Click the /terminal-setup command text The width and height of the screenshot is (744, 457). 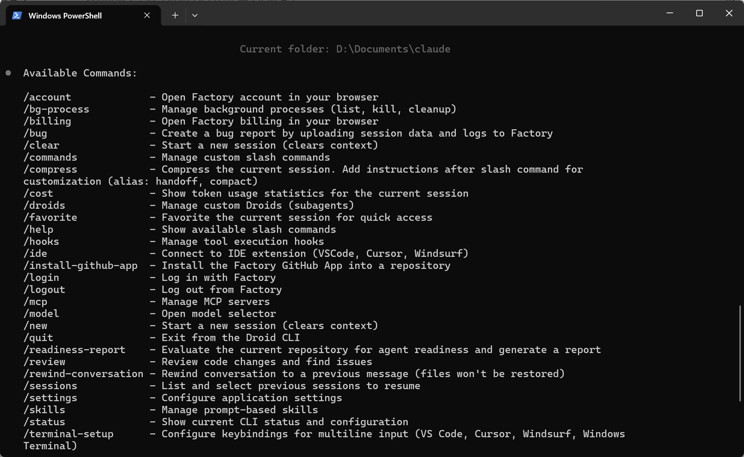click(68, 434)
